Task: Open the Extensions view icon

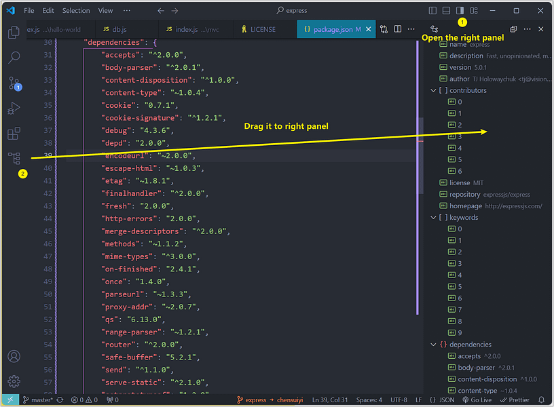Action: tap(14, 134)
